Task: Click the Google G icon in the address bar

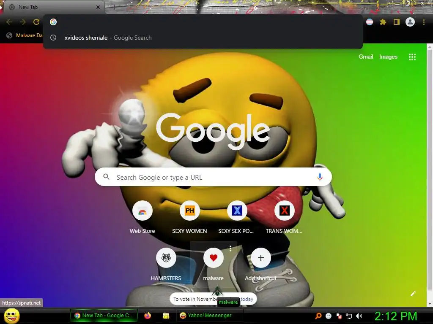Action: (x=53, y=22)
